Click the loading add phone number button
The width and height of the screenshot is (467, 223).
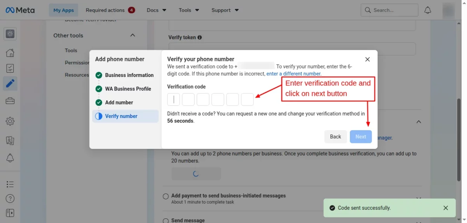[196, 174]
